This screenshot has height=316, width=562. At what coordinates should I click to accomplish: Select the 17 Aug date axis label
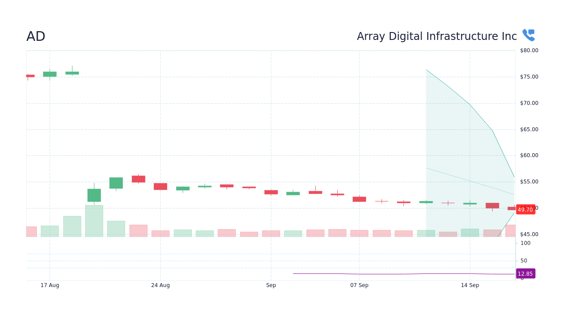(x=49, y=285)
